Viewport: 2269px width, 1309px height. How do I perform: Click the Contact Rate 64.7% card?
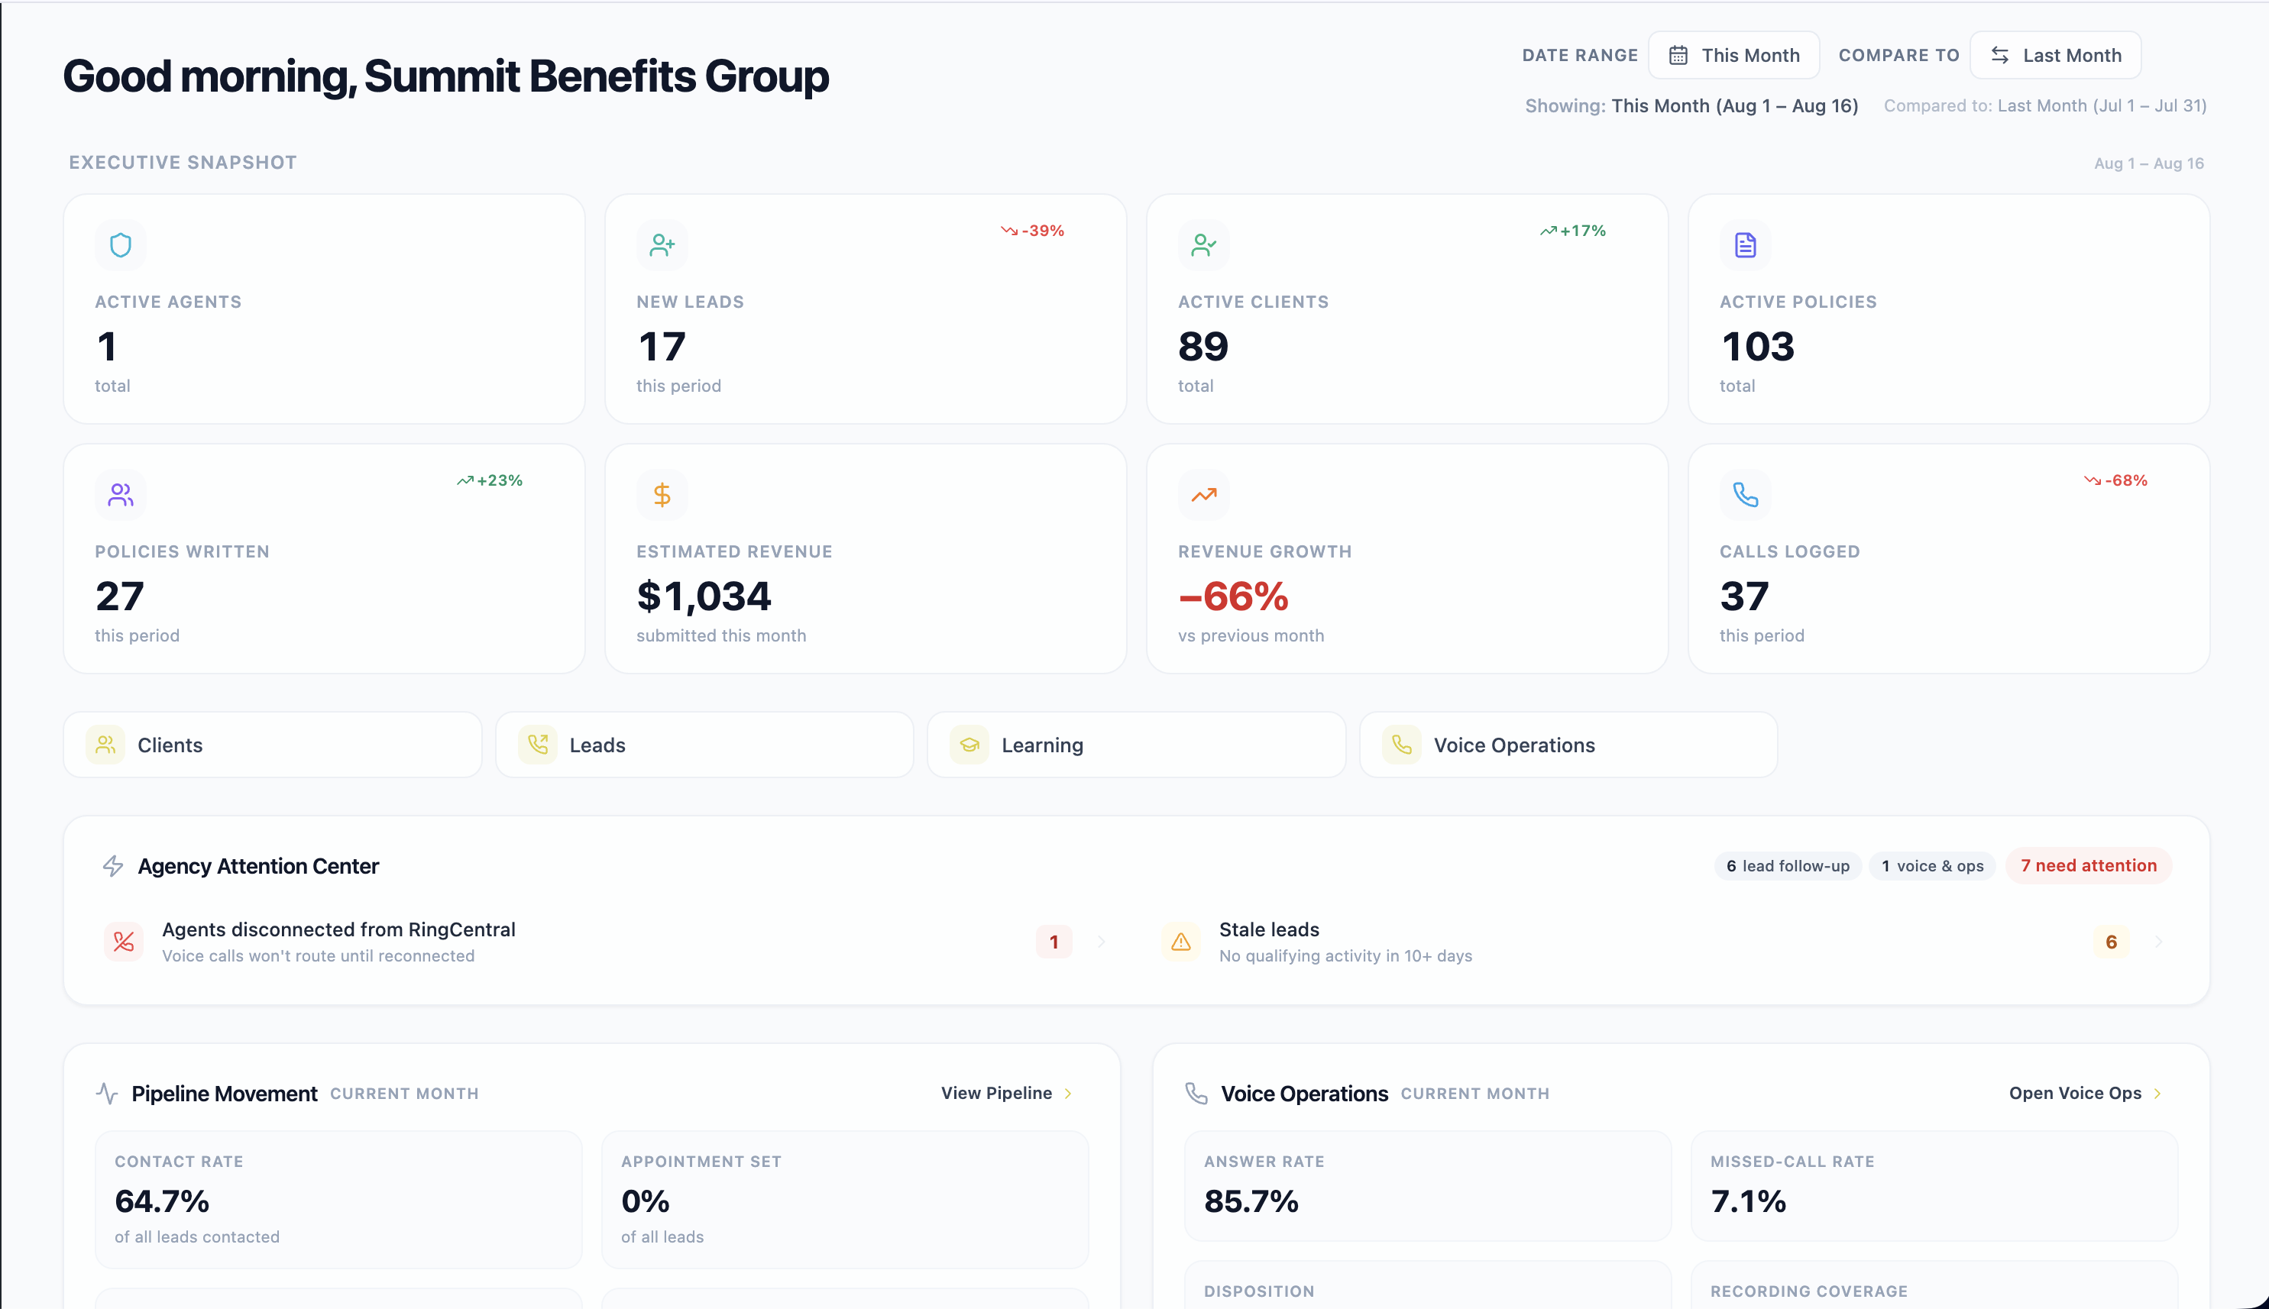point(338,1199)
